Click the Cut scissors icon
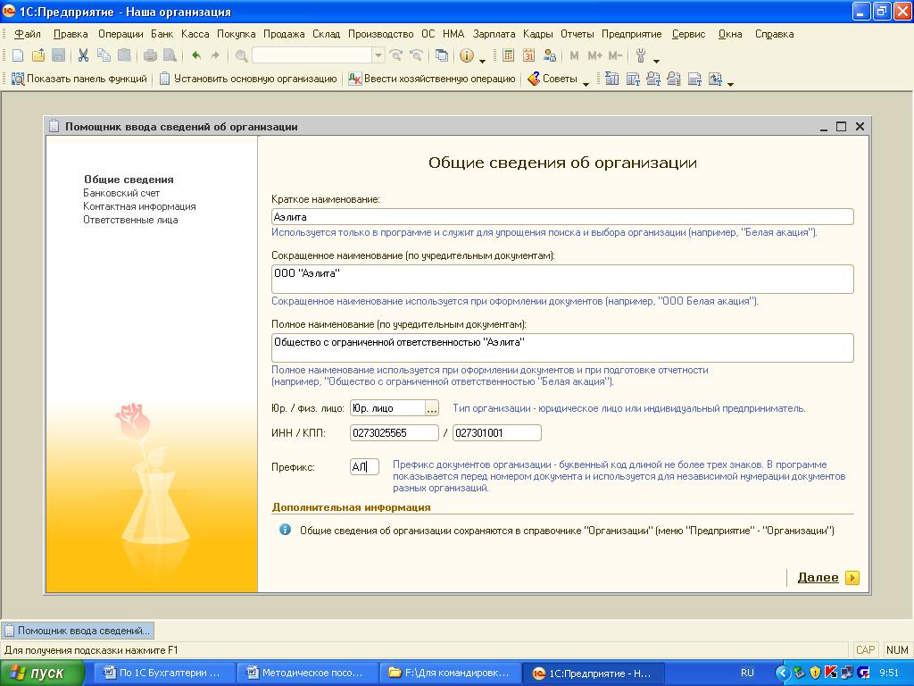 click(x=83, y=55)
